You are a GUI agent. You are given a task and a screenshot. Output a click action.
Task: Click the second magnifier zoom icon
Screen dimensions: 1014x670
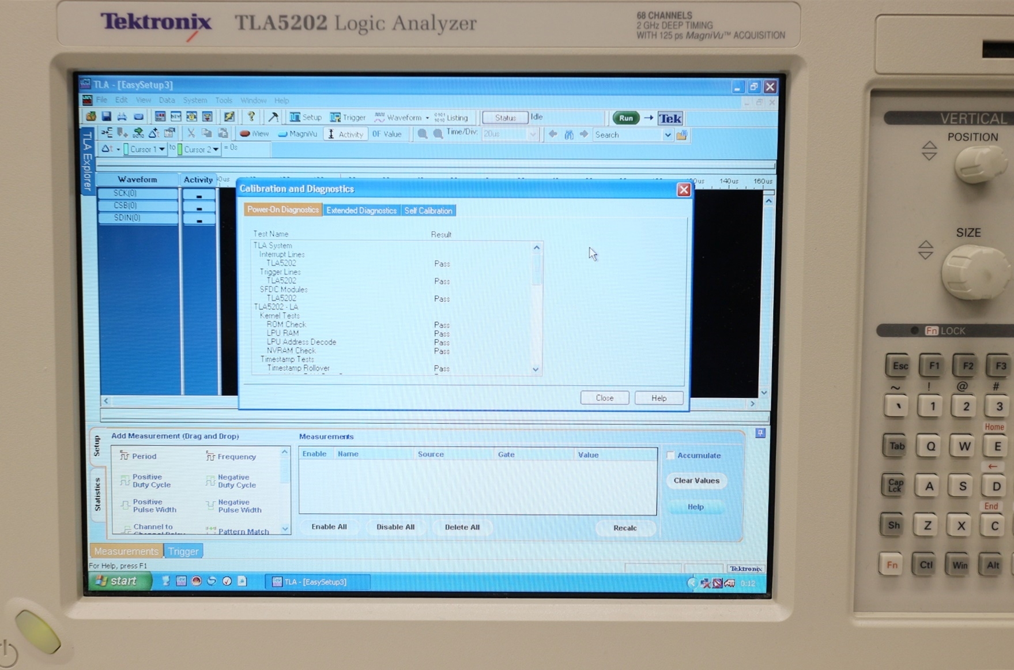[x=438, y=134]
